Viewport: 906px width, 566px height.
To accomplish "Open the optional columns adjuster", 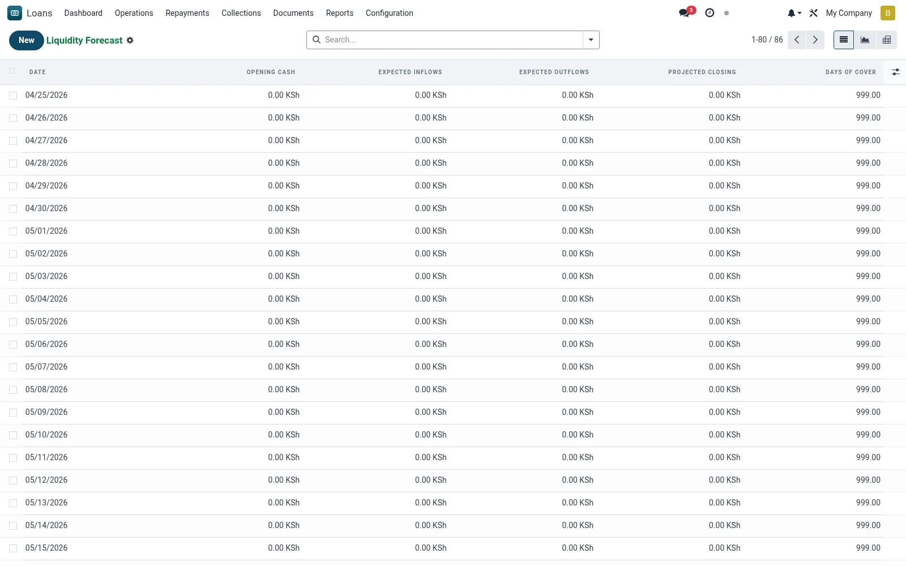I will click(x=895, y=72).
